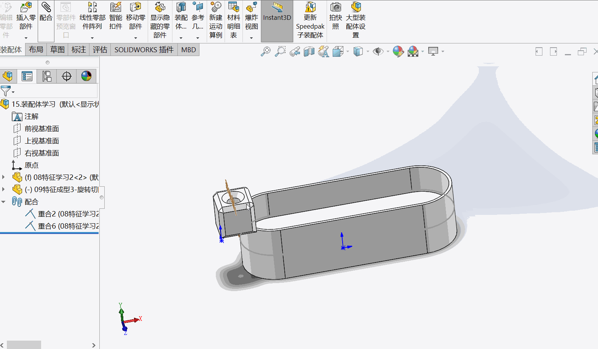This screenshot has width=598, height=349.
Task: Switch to the 装配体 (Assembly) tab
Action: click(11, 50)
